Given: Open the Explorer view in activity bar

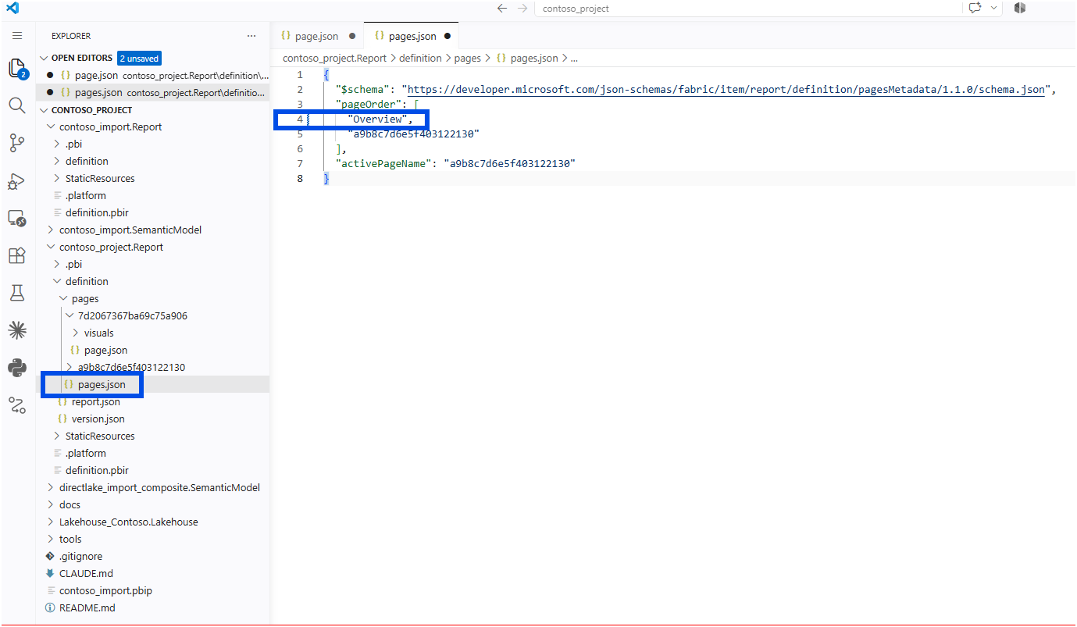Looking at the screenshot, I should (x=17, y=69).
